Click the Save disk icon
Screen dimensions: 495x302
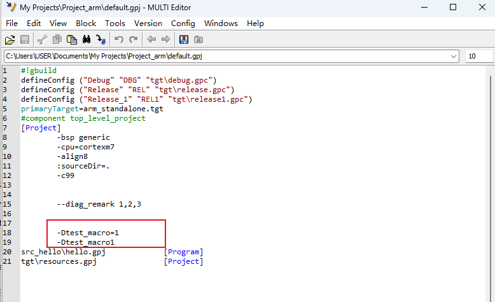click(x=25, y=39)
